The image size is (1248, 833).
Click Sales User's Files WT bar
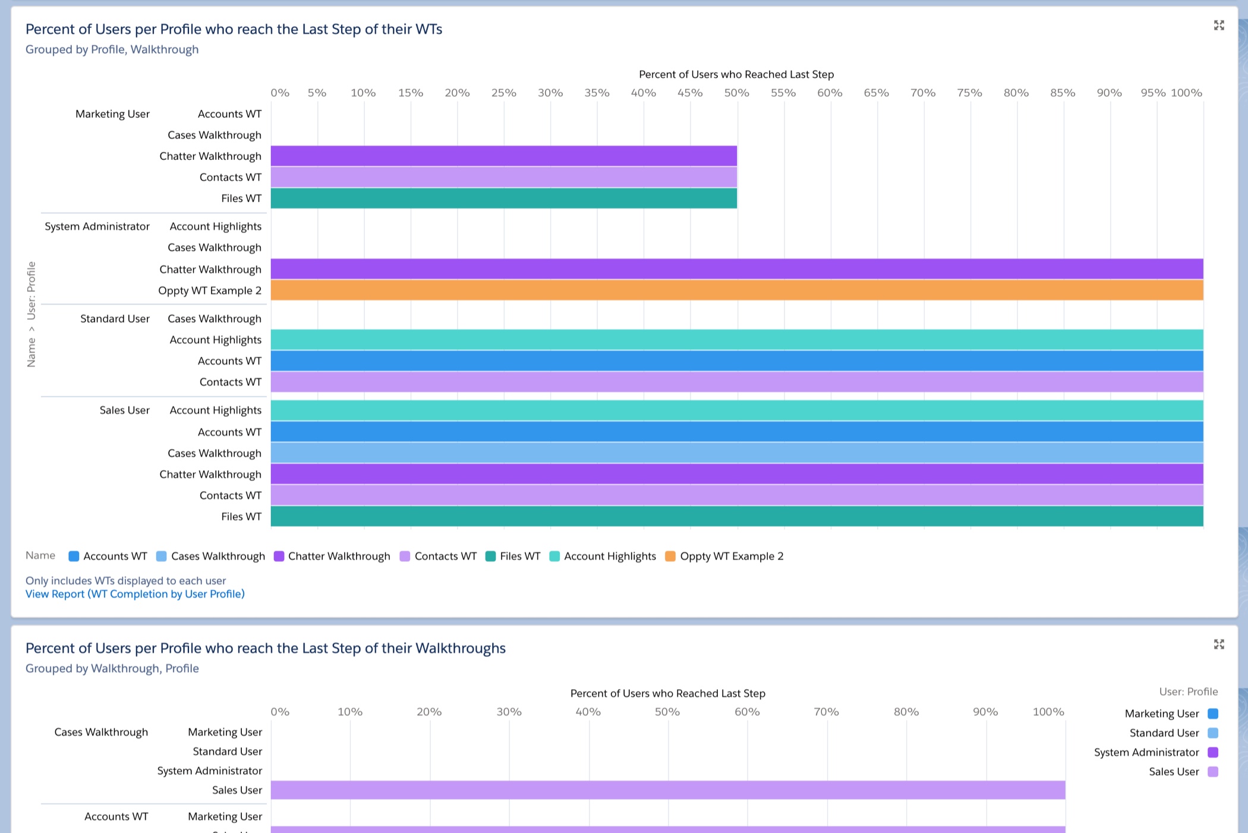point(713,516)
